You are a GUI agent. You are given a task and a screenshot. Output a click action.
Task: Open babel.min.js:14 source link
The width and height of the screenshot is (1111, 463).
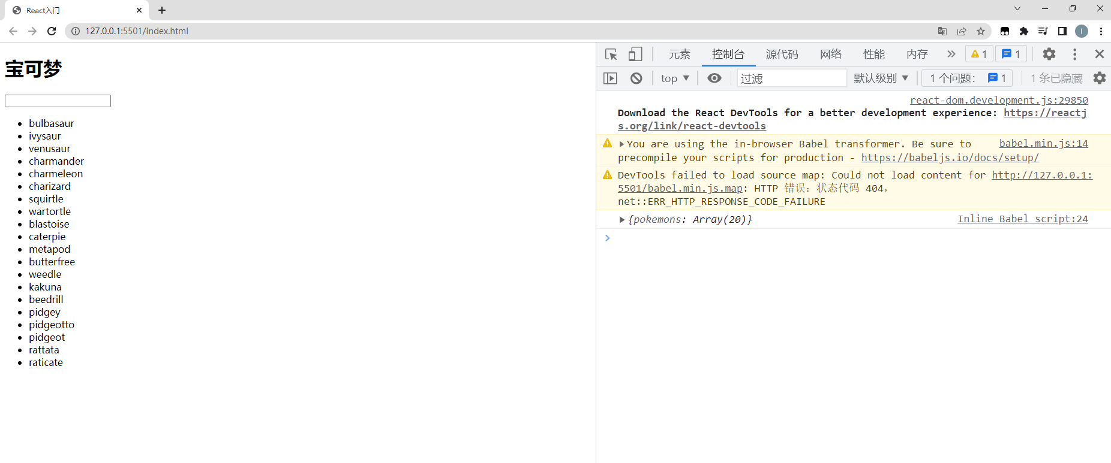(1043, 143)
